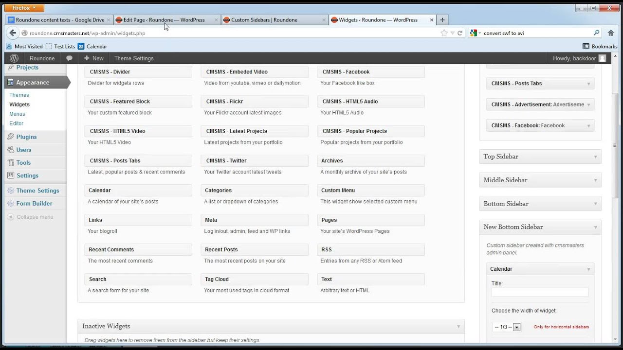Click the Calendar widget Title field
Viewport: 623px width, 350px height.
(x=540, y=292)
